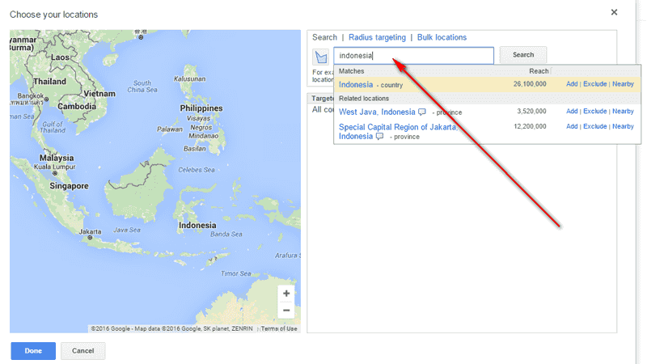
Task: Add Indonesia country to targeted locations
Action: tap(572, 84)
